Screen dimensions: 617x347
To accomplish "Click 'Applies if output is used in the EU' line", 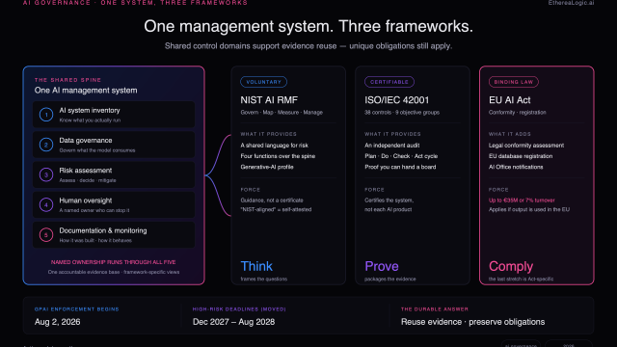I will [529, 210].
